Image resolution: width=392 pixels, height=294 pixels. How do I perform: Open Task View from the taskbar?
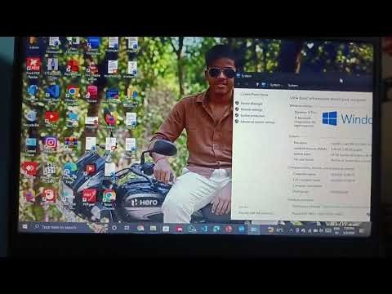point(127,228)
